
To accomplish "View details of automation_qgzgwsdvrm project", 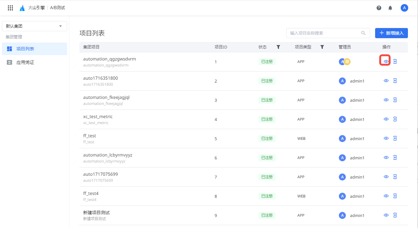I will tap(386, 61).
